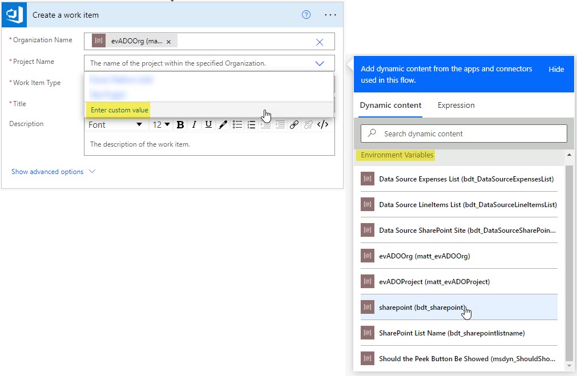Click the Create a work item title
This screenshot has width=577, height=376.
(x=66, y=15)
